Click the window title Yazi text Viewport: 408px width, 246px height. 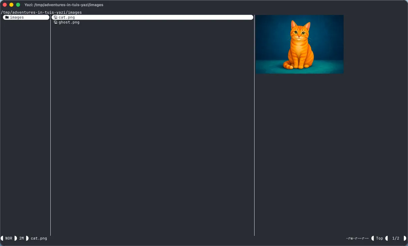click(x=64, y=5)
